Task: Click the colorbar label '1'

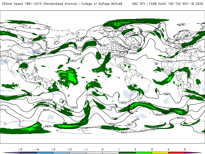Action: [x=119, y=149]
